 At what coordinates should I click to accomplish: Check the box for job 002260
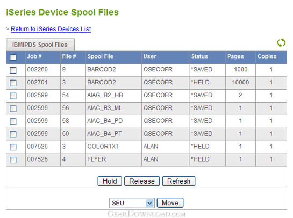(13, 70)
